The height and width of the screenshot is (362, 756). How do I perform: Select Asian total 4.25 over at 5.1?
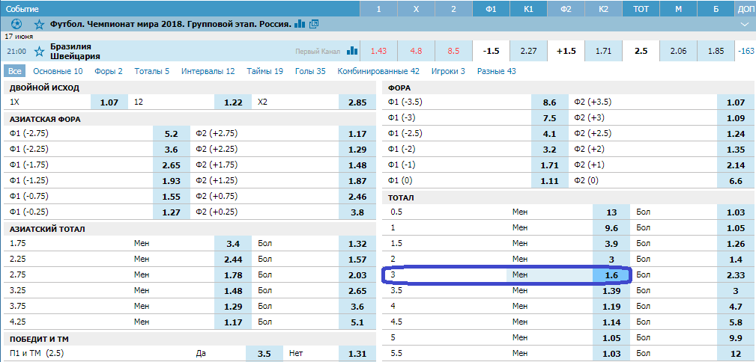tap(357, 321)
